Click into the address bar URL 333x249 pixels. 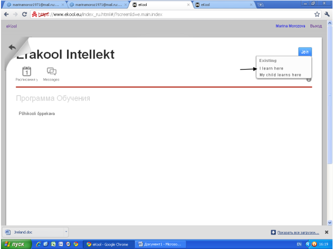(x=174, y=14)
